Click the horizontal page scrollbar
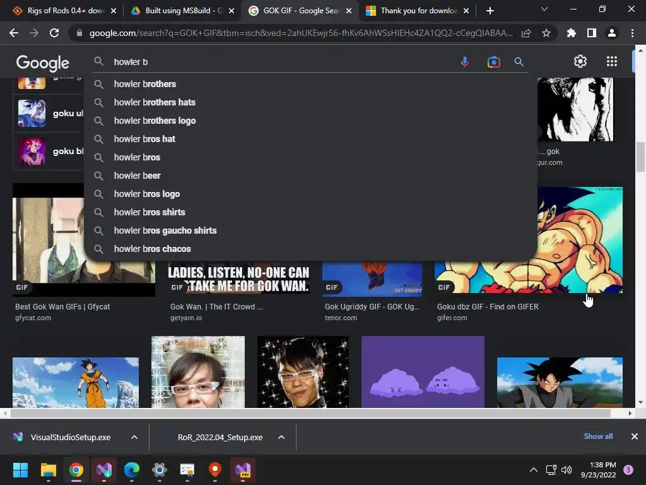Image resolution: width=646 pixels, height=485 pixels. [310, 413]
